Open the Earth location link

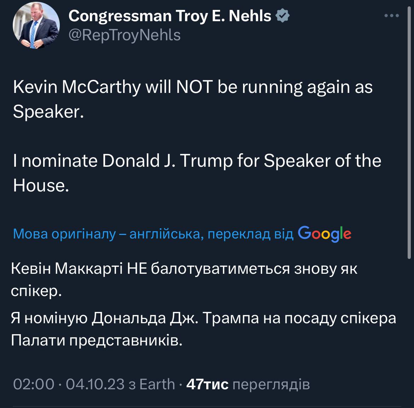click(x=157, y=384)
